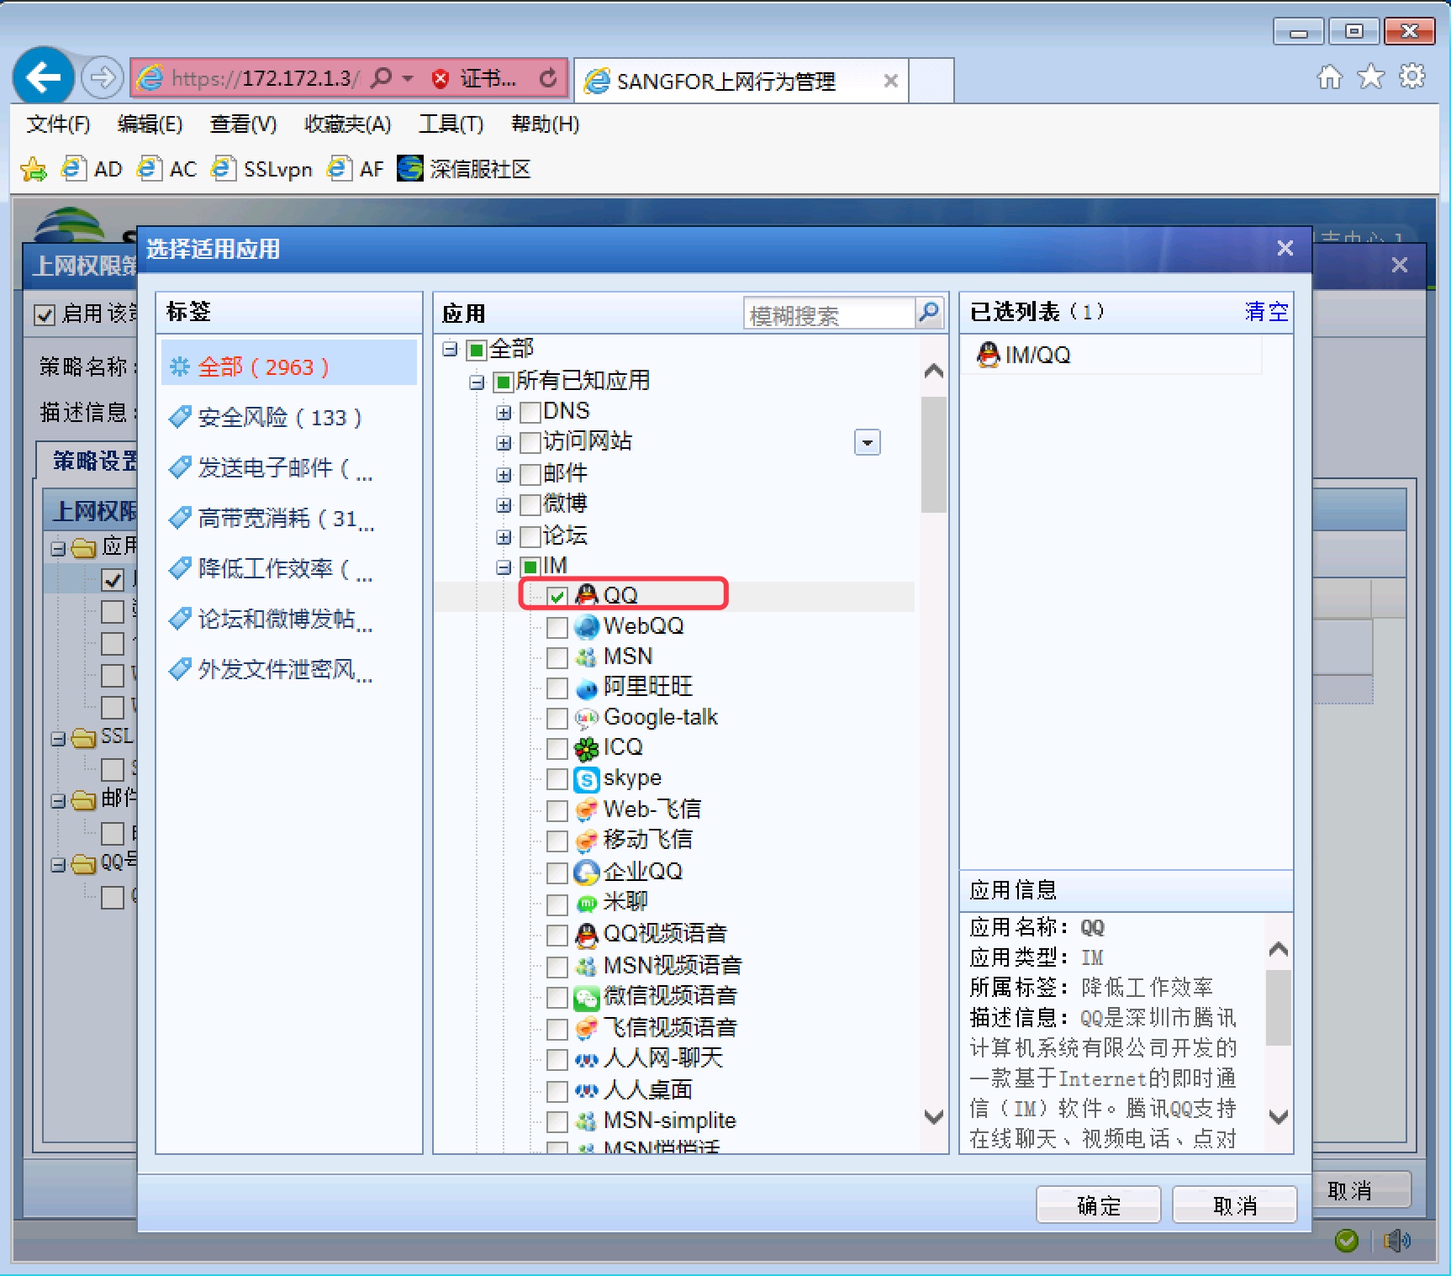Image resolution: width=1451 pixels, height=1276 pixels.
Task: Click the application tree scrollbar thumb
Action: pos(933,455)
